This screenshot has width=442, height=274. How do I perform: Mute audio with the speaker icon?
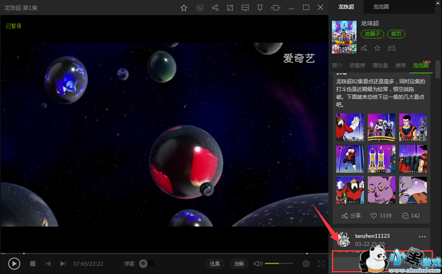point(258,264)
